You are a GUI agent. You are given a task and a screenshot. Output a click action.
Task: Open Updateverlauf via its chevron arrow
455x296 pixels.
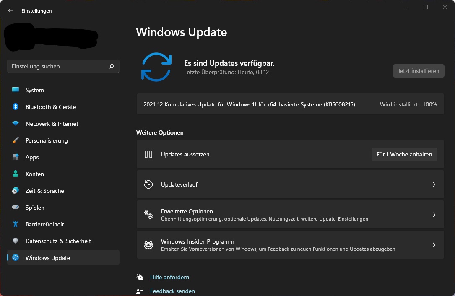(x=434, y=184)
